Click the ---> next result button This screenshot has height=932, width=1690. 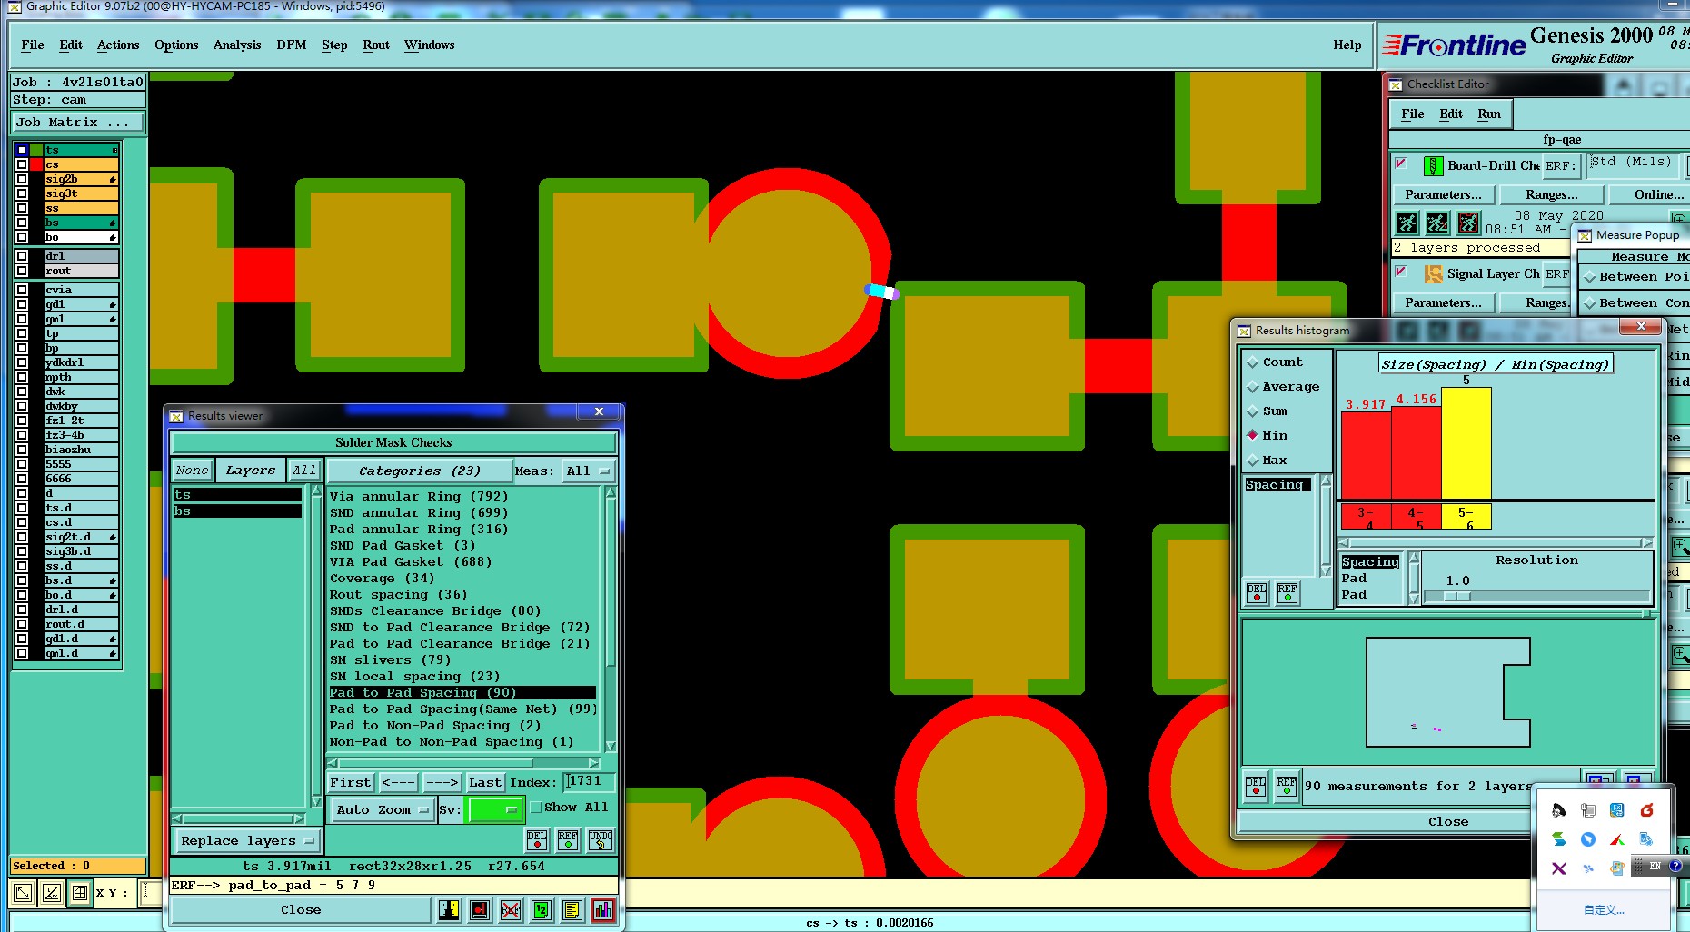[442, 782]
